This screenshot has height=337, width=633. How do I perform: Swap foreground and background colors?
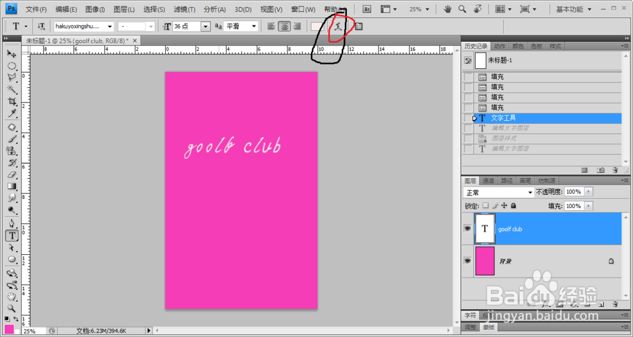16,319
